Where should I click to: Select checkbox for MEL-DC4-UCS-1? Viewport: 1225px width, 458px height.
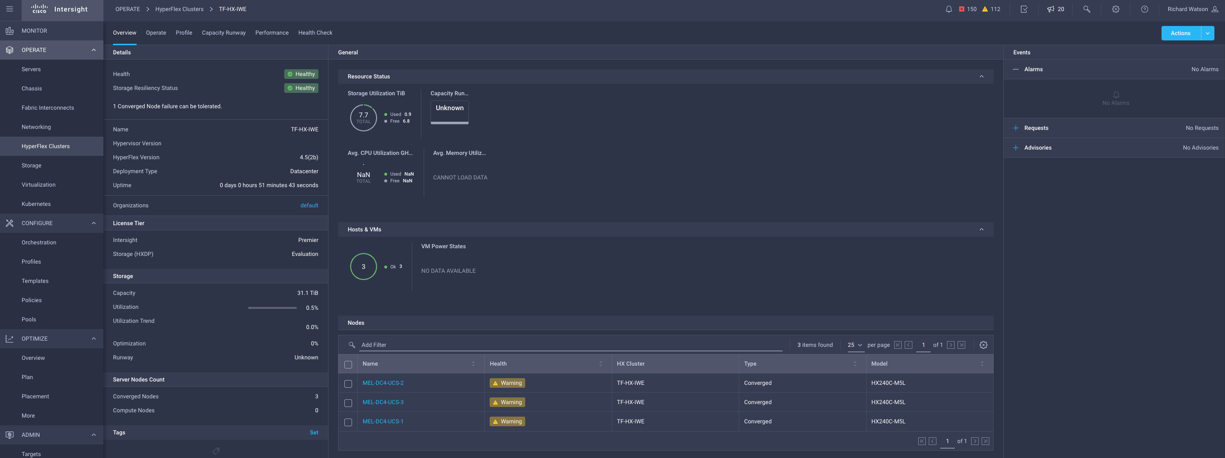(348, 422)
